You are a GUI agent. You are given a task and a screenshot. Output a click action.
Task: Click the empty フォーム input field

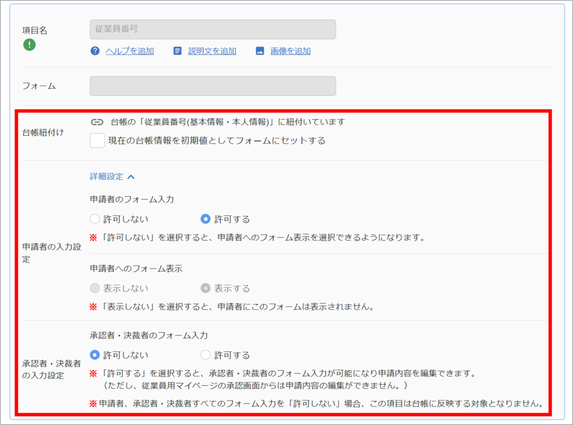coord(213,86)
